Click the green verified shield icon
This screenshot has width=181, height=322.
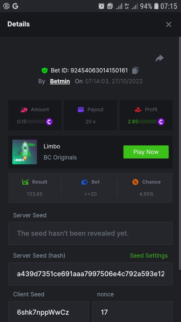[45, 71]
